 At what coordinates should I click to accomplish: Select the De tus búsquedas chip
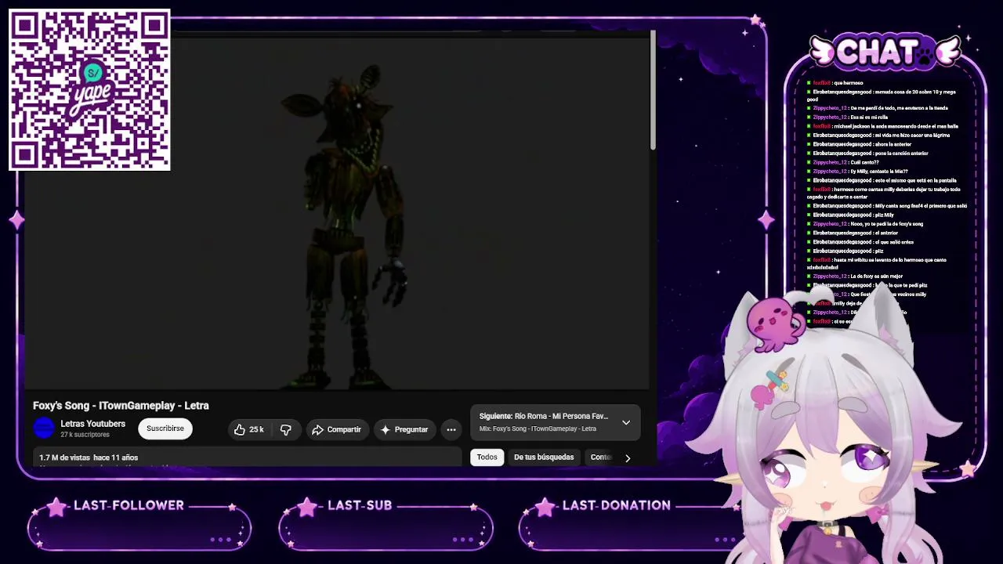544,457
